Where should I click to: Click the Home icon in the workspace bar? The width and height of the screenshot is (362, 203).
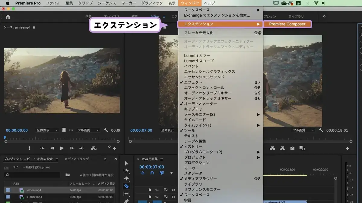(8, 17)
